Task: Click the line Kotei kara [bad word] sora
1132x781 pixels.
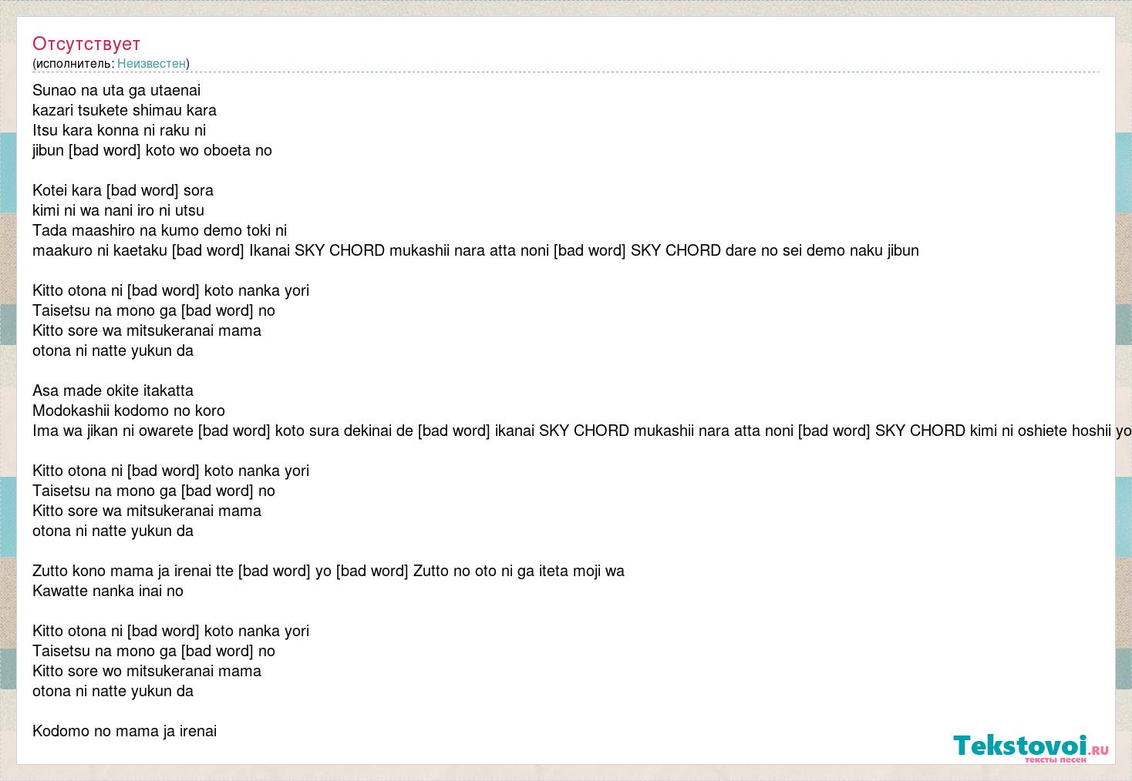Action: 123,190
